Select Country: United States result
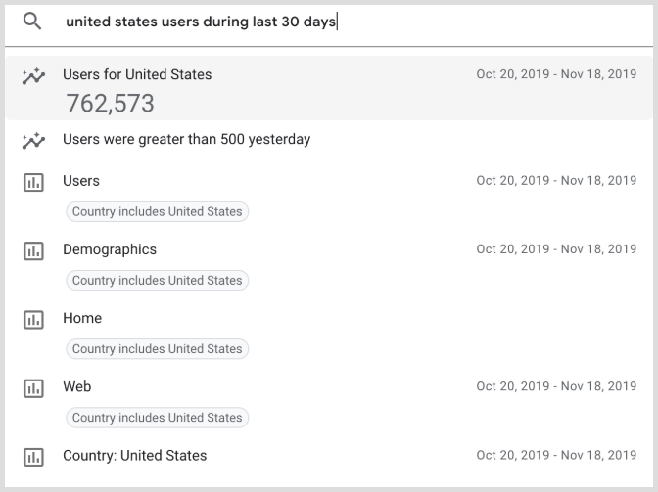The width and height of the screenshot is (658, 492). pyautogui.click(x=134, y=455)
